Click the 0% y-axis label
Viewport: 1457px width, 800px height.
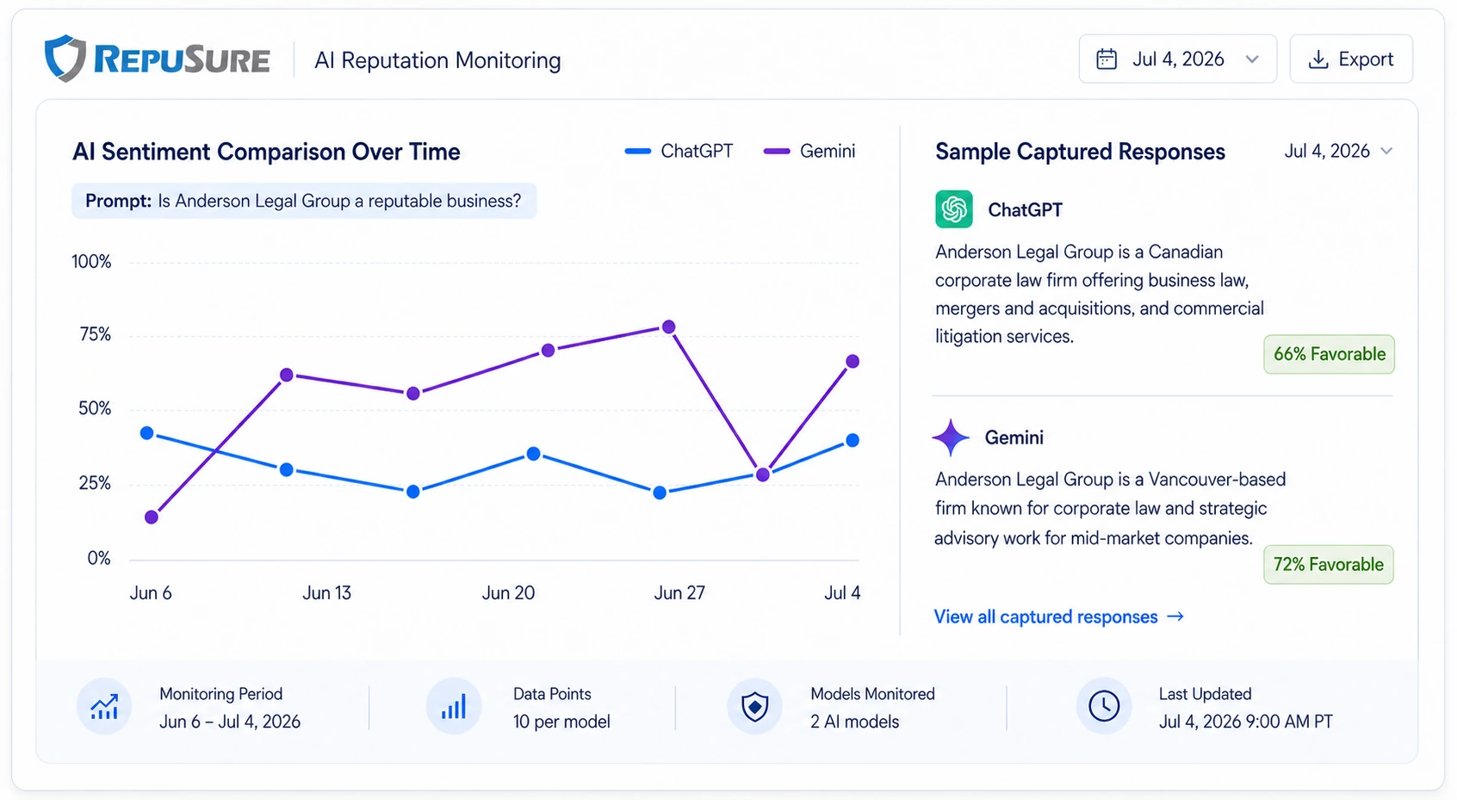click(99, 559)
